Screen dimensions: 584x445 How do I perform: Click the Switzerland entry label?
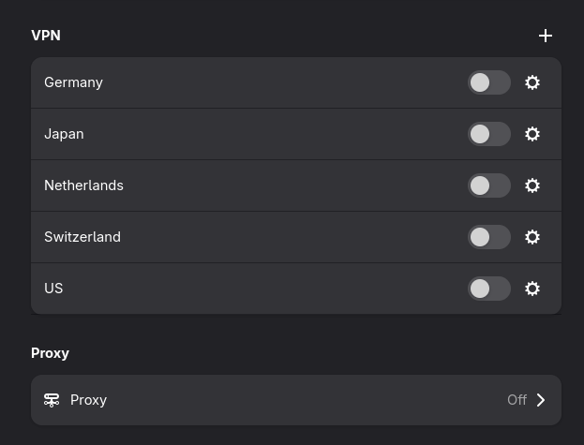coord(82,237)
